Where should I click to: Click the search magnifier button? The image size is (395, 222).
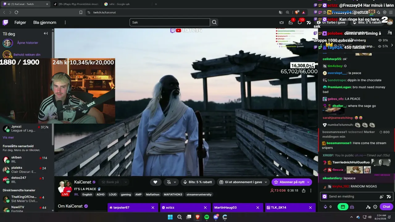(214, 23)
